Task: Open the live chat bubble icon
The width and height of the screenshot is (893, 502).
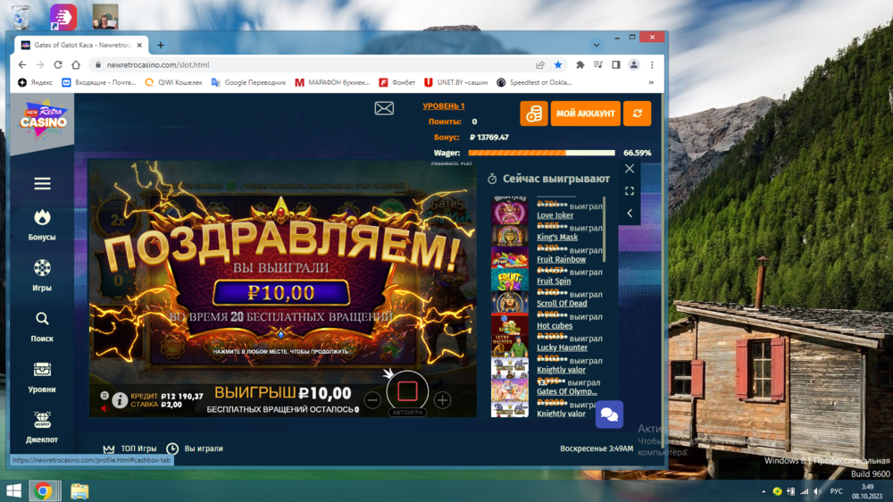Action: point(609,414)
